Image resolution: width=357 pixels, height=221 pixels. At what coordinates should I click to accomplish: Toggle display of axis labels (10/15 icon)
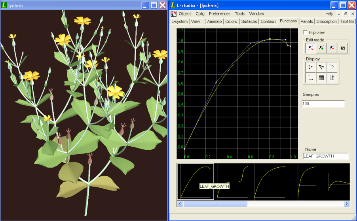pos(332,78)
